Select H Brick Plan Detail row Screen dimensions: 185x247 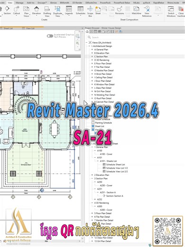pos(103,74)
